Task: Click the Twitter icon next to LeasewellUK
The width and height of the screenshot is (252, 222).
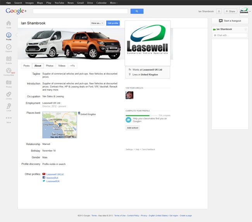Action: click(44, 181)
